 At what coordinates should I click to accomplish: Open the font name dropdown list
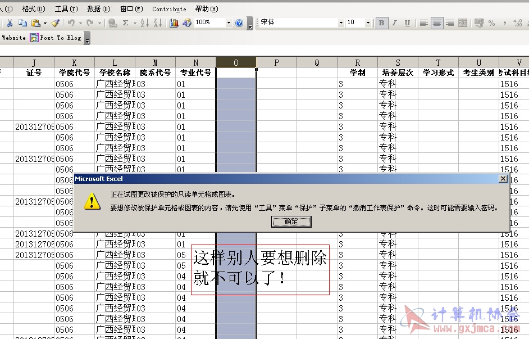pyautogui.click(x=341, y=23)
